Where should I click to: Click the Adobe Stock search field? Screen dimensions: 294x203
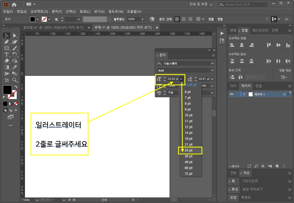(243, 5)
